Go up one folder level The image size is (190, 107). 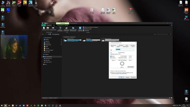point(48,34)
